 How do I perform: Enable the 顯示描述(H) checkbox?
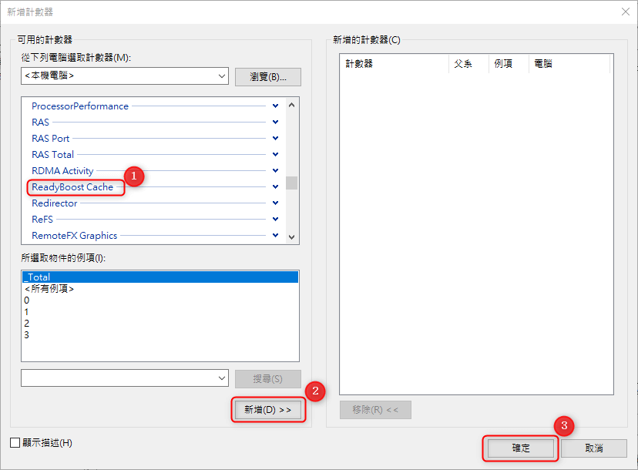click(13, 443)
